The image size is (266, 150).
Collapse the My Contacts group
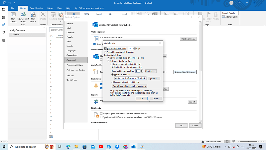pyautogui.click(x=10, y=30)
